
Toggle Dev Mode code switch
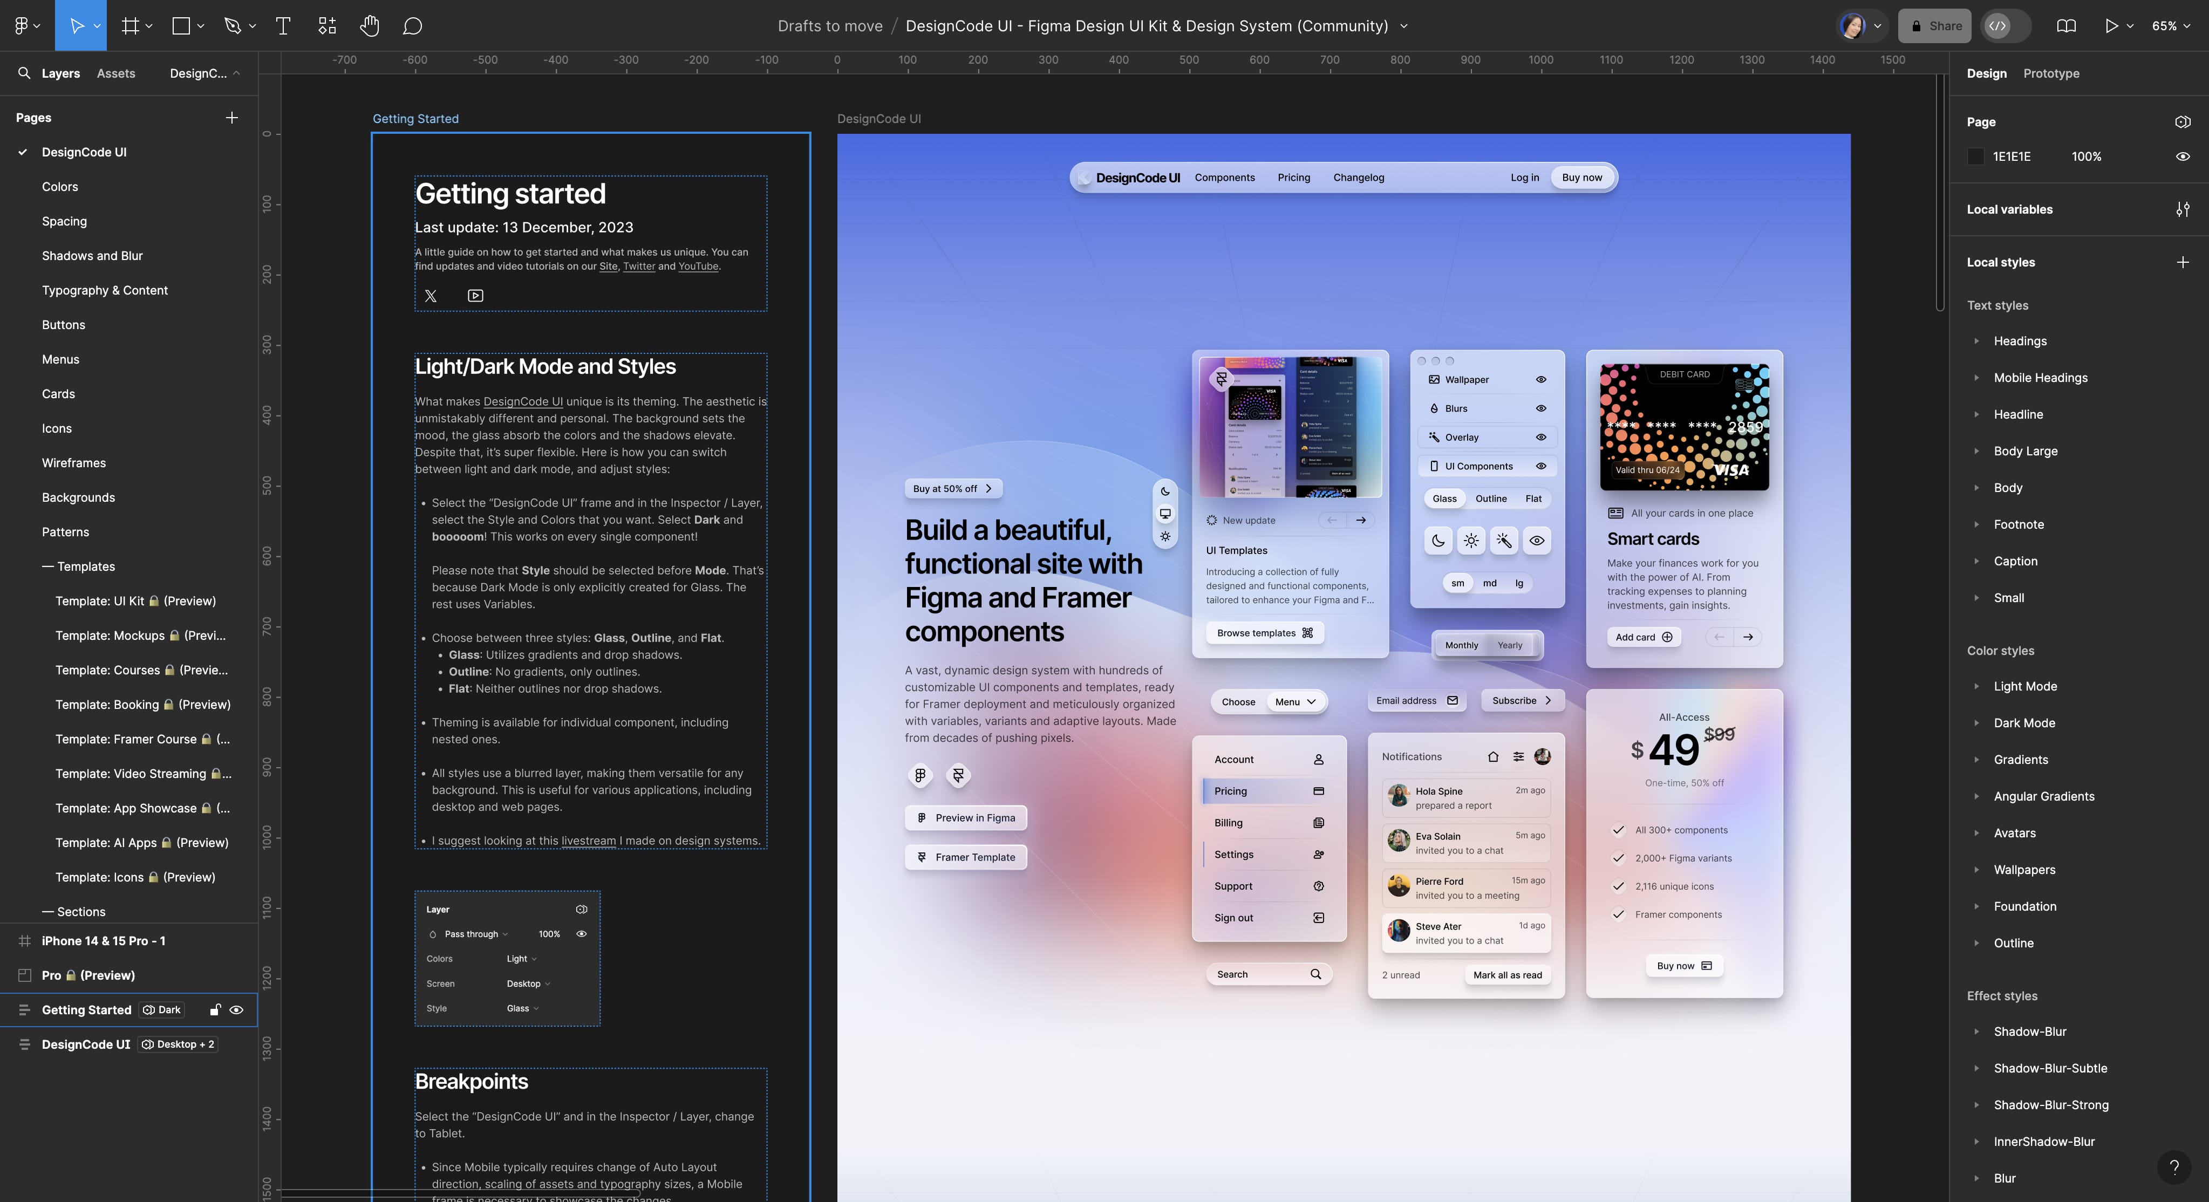[2006, 26]
